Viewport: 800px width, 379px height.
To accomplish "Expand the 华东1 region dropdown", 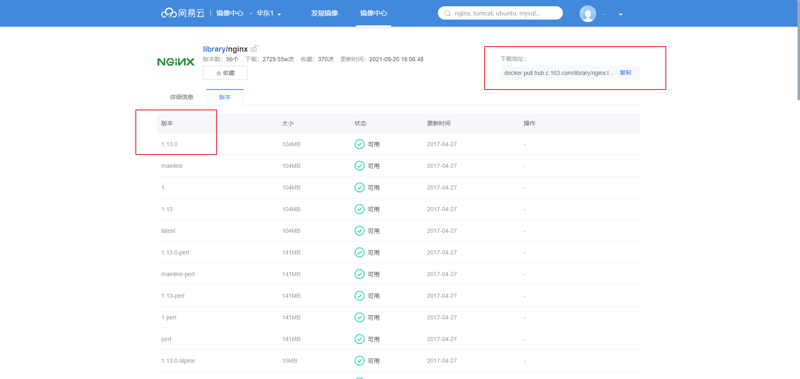I will (269, 13).
